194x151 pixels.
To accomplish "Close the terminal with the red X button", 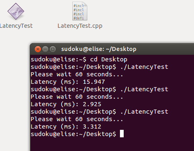I will (x=38, y=49).
